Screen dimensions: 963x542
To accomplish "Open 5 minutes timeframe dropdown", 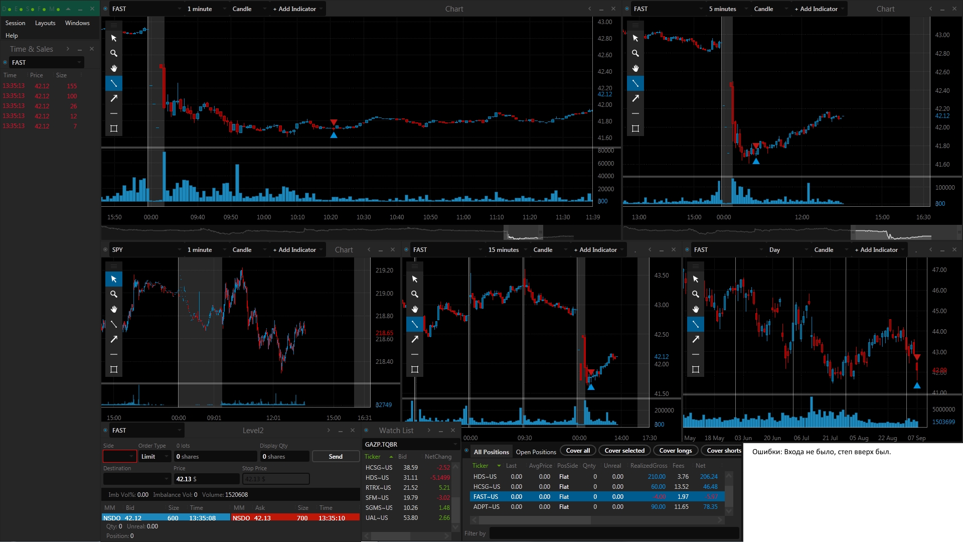I will pyautogui.click(x=727, y=9).
